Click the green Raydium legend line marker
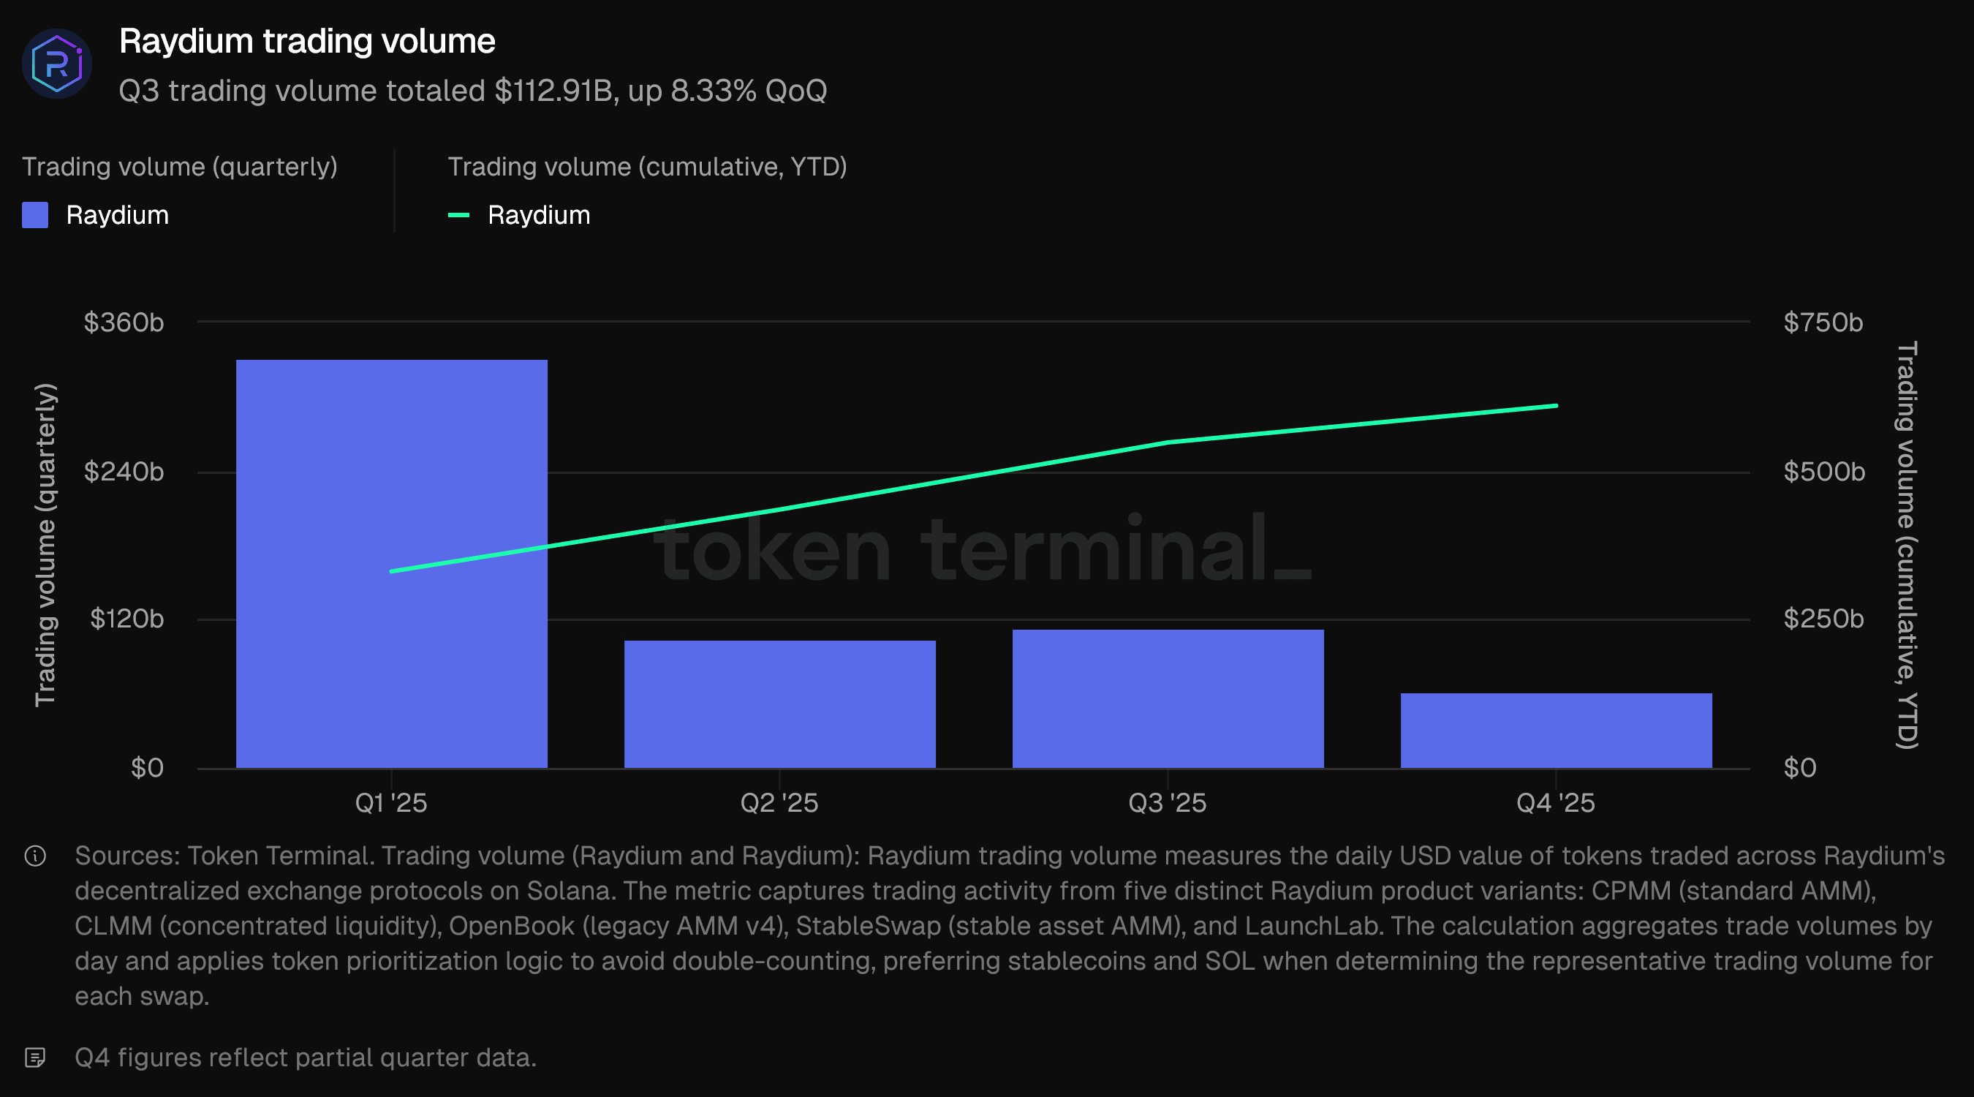Image resolution: width=1974 pixels, height=1097 pixels. [458, 216]
